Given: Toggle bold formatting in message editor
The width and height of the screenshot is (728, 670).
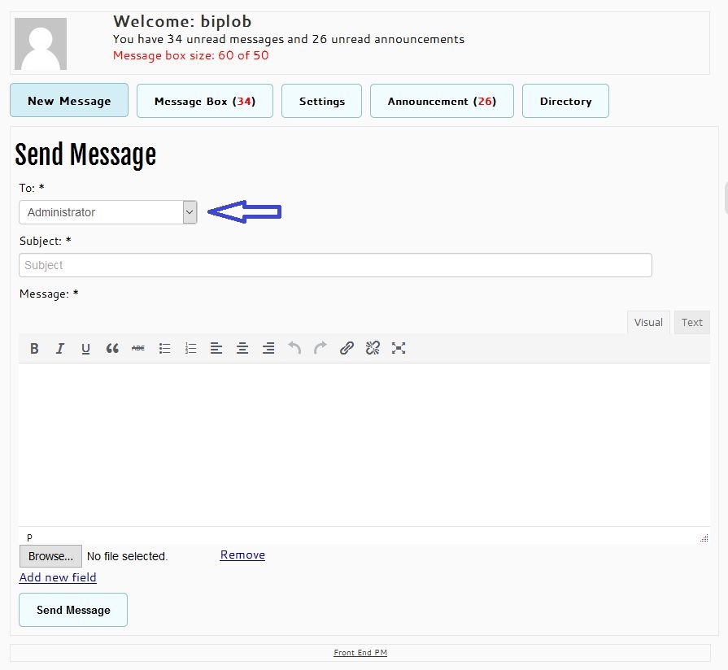Looking at the screenshot, I should click(34, 349).
